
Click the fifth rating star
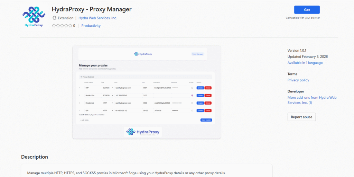pyautogui.click(x=70, y=26)
